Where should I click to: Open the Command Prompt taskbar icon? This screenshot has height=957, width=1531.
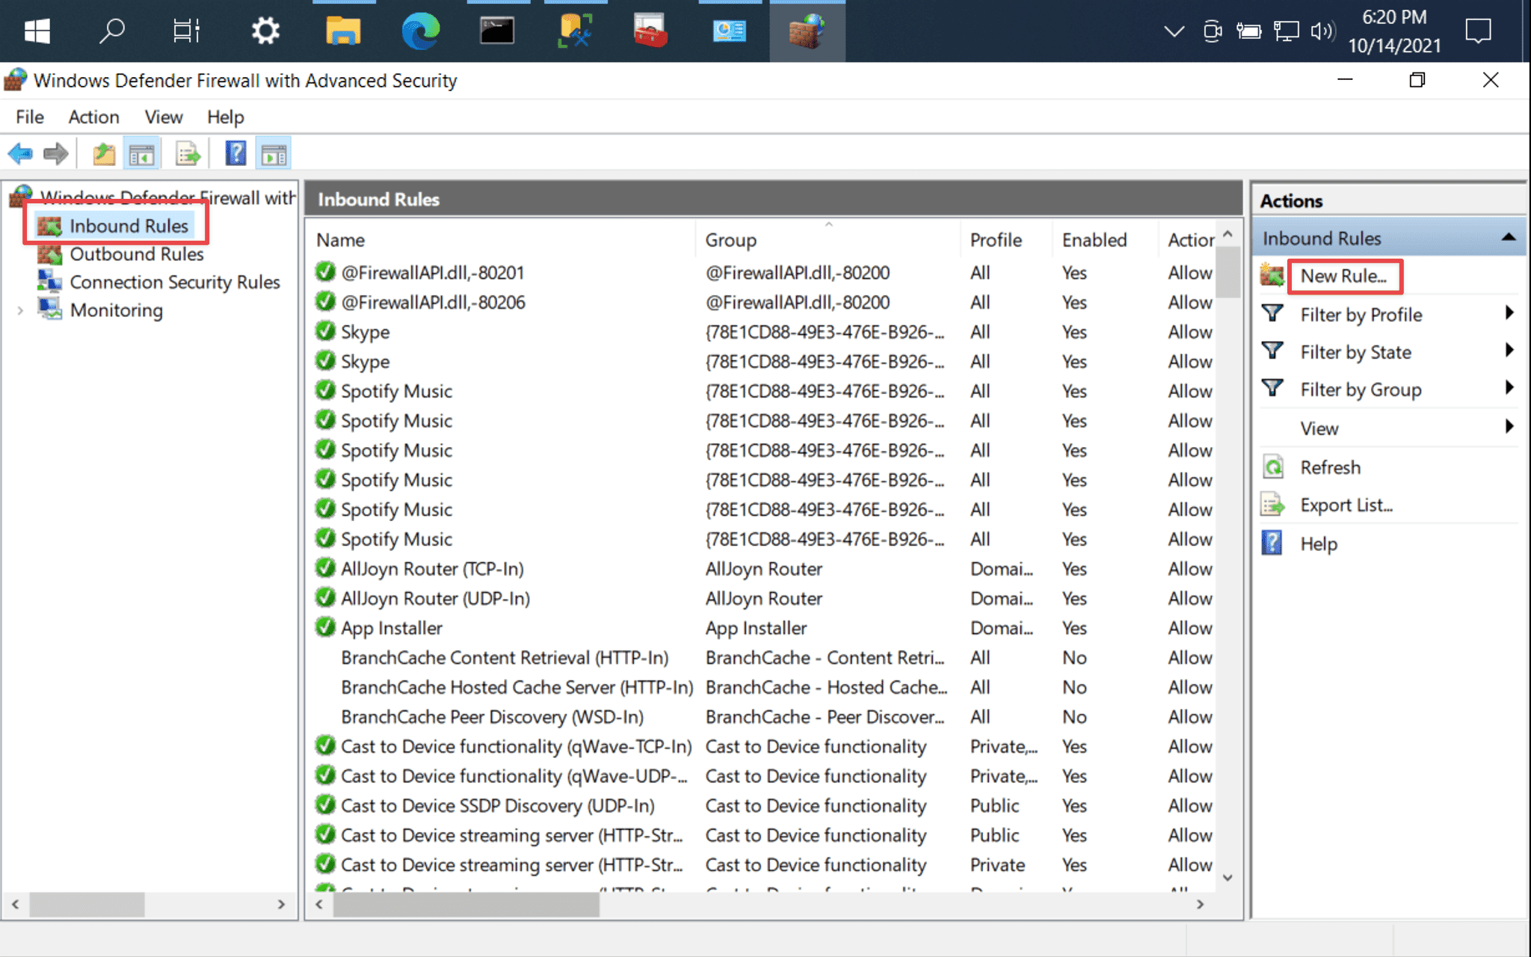pos(497,31)
